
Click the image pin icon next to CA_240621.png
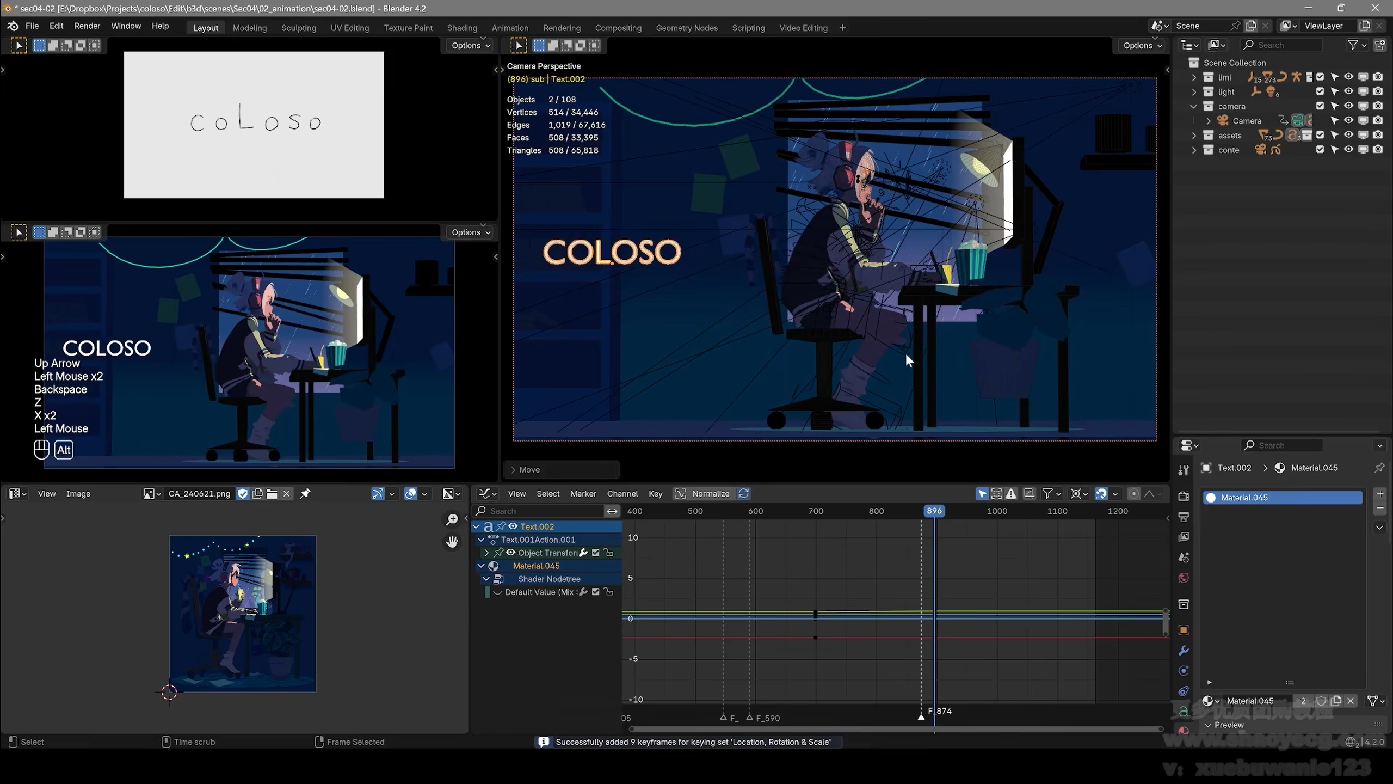(x=305, y=494)
